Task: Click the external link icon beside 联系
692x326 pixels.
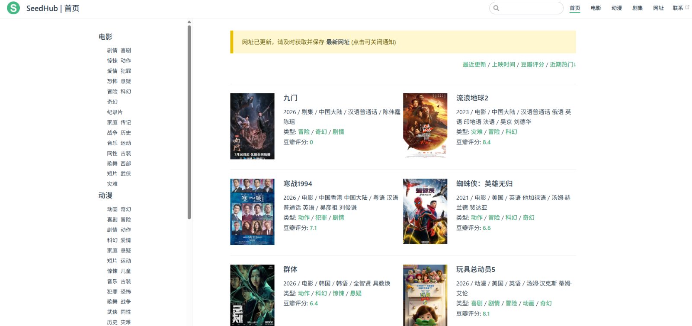Action: [x=687, y=7]
